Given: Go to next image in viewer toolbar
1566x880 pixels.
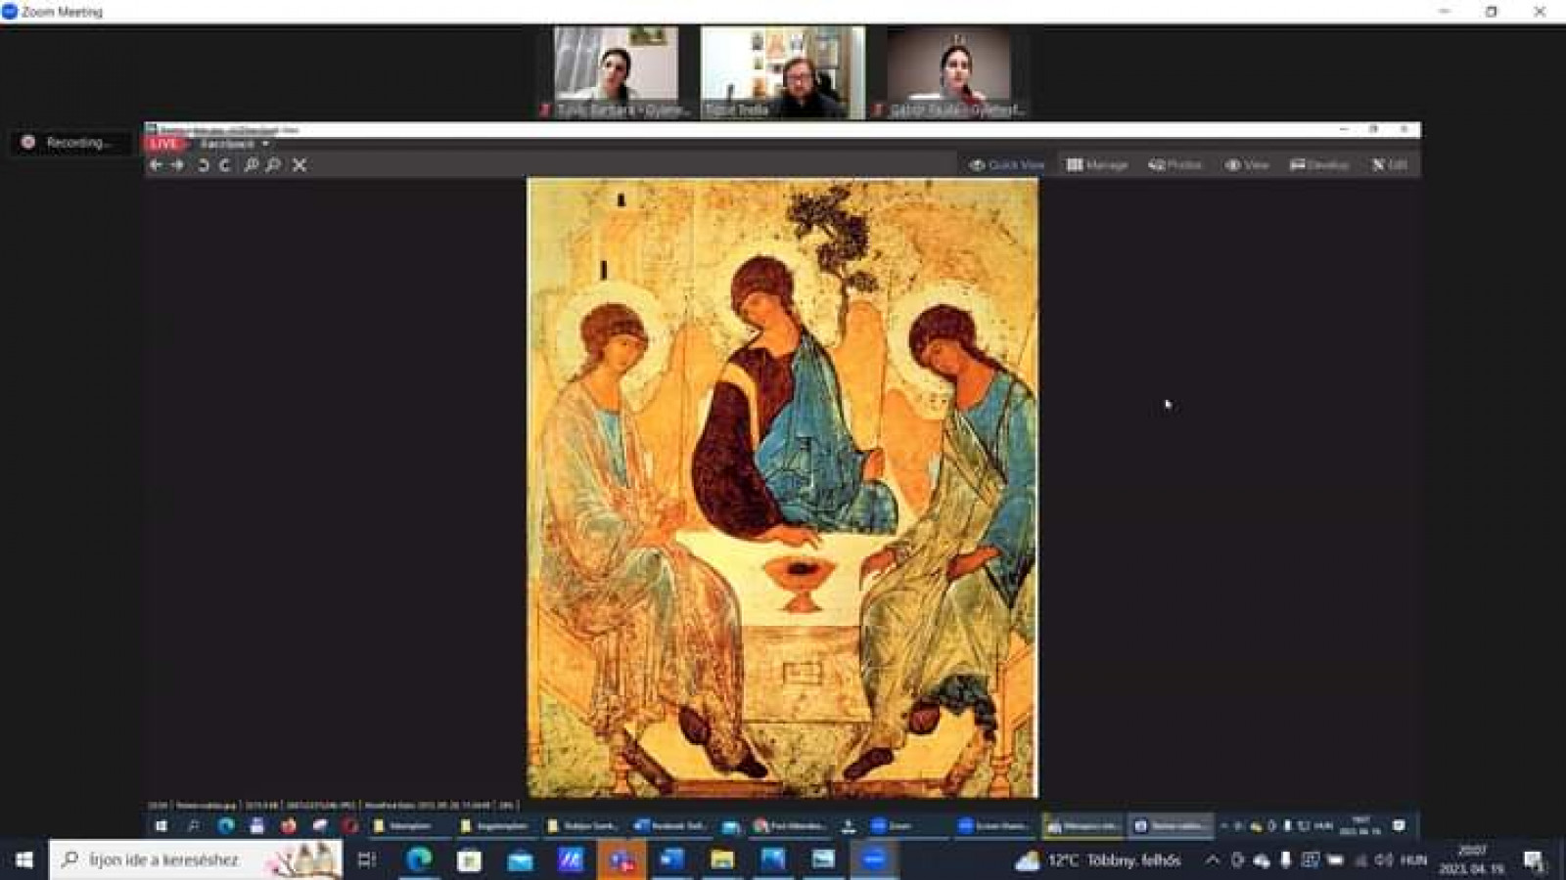Looking at the screenshot, I should click(177, 165).
